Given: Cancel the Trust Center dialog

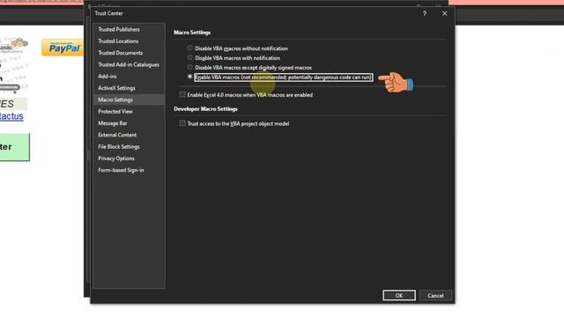Looking at the screenshot, I should [435, 296].
